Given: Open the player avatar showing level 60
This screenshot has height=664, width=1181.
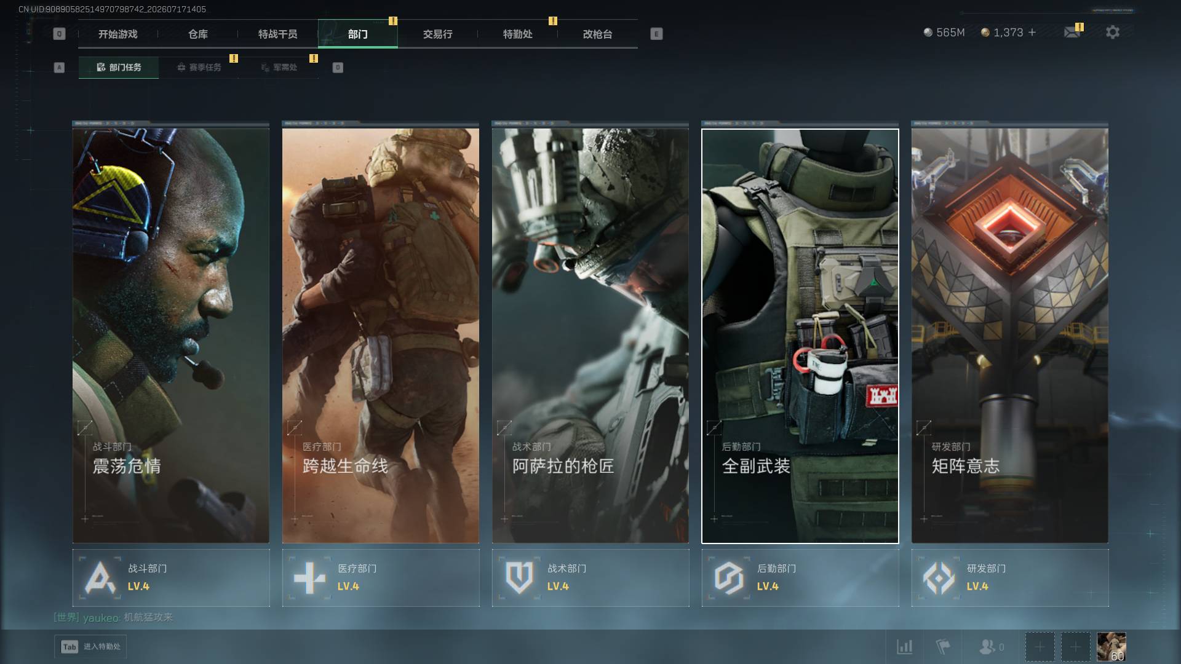Looking at the screenshot, I should (x=1111, y=647).
